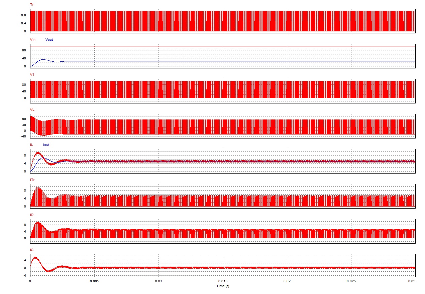The height and width of the screenshot is (294, 425).
Task: Select the IL trace label
Action: pos(31,145)
